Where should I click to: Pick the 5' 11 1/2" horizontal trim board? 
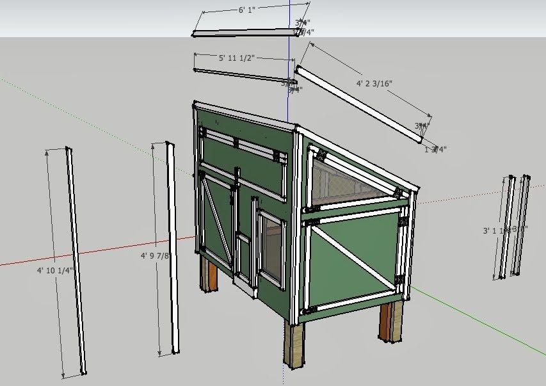pos(243,75)
